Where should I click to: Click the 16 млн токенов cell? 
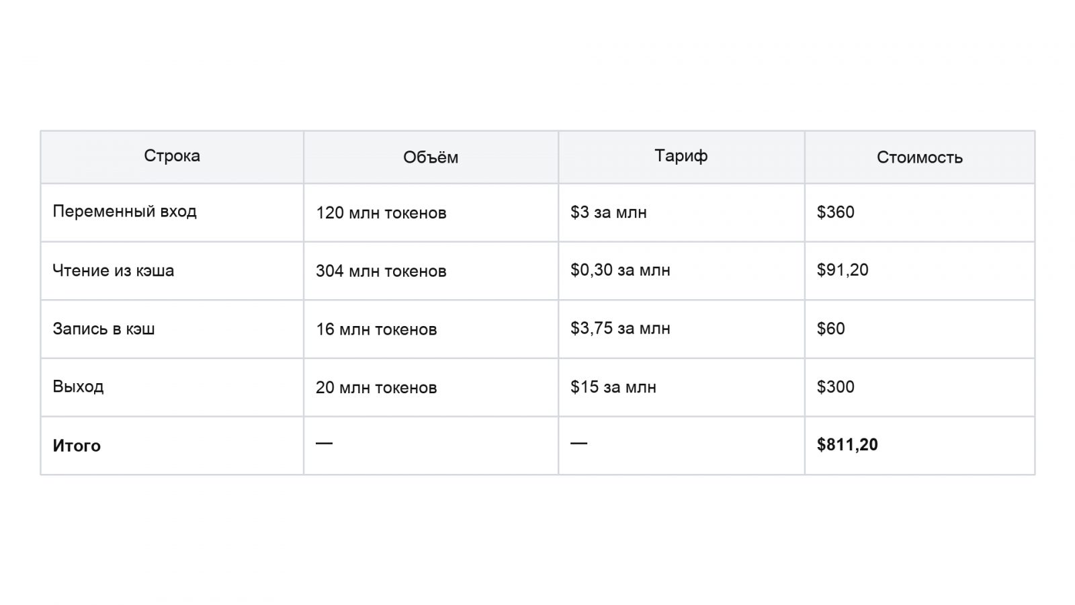[x=376, y=329]
